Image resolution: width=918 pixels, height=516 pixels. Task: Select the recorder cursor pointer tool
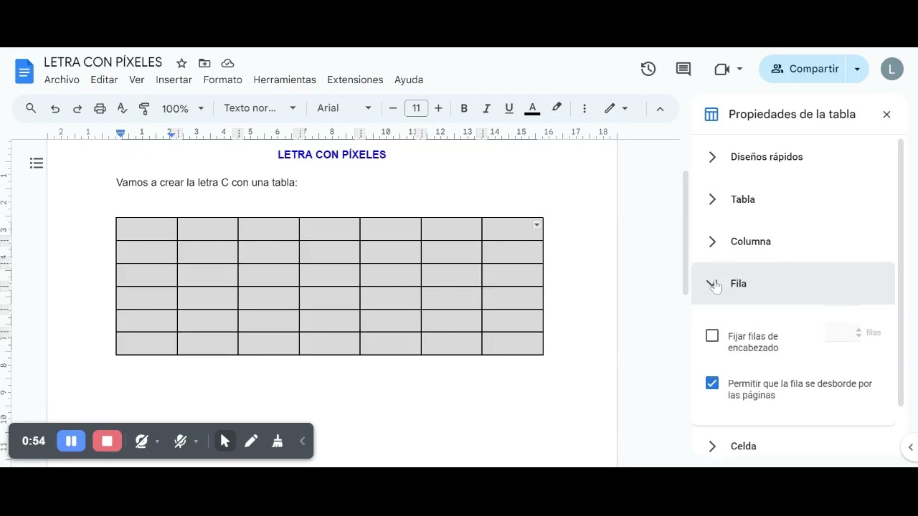click(224, 441)
